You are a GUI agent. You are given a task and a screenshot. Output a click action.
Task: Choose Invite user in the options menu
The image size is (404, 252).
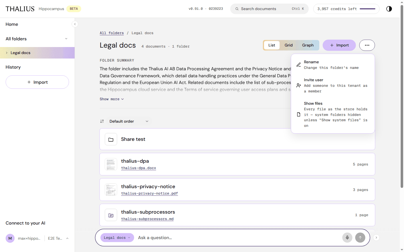[x=333, y=85]
